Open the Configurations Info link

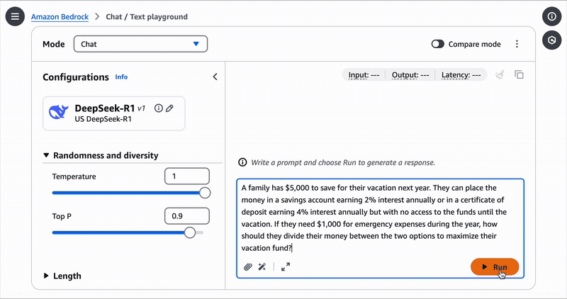click(x=121, y=77)
